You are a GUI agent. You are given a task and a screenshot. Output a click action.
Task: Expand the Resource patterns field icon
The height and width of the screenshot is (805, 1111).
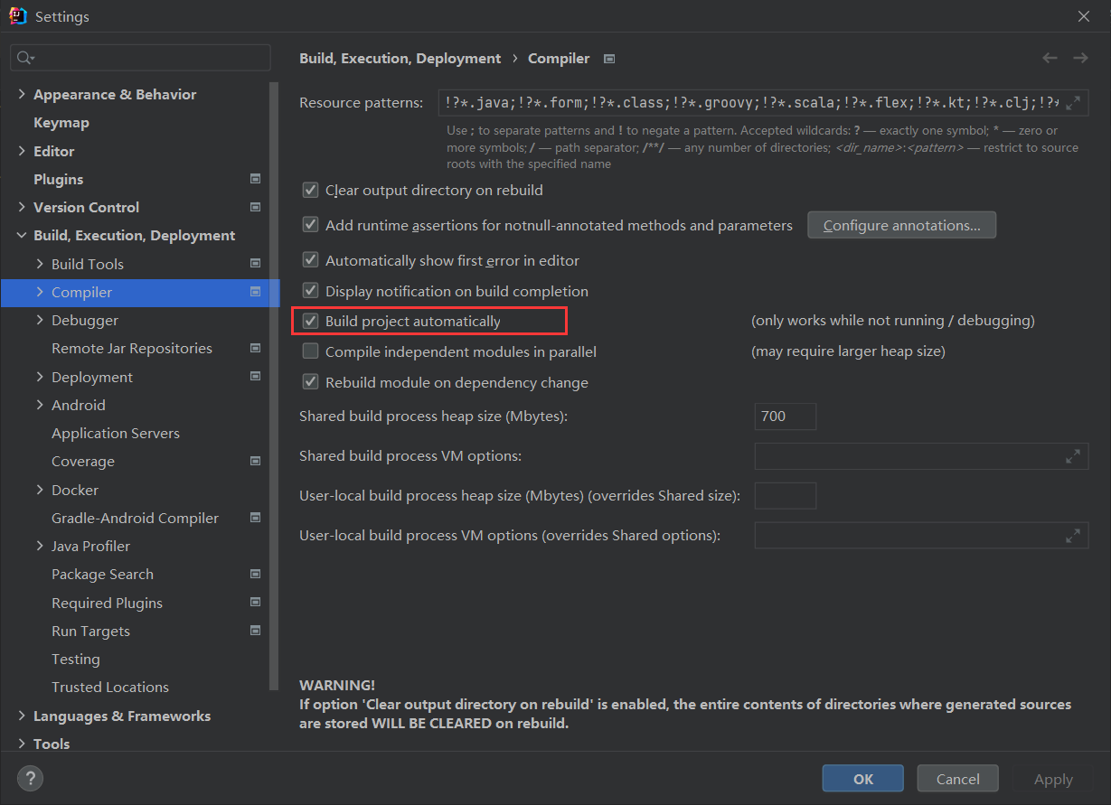pos(1073,103)
